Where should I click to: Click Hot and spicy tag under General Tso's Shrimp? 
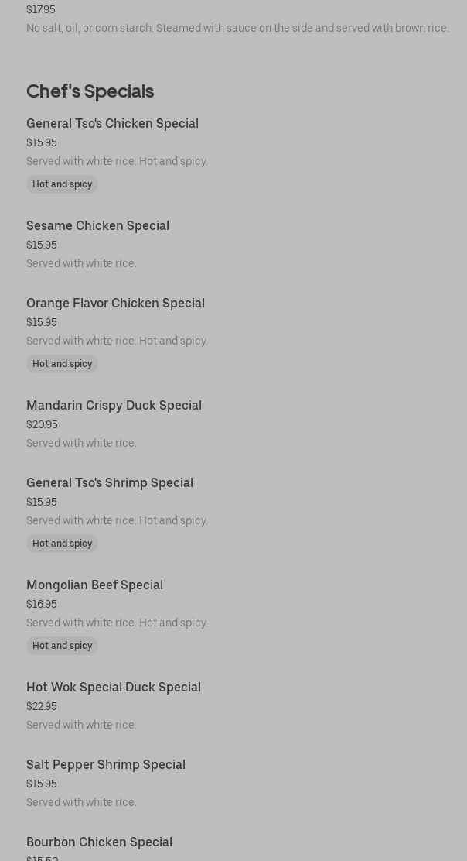[62, 544]
